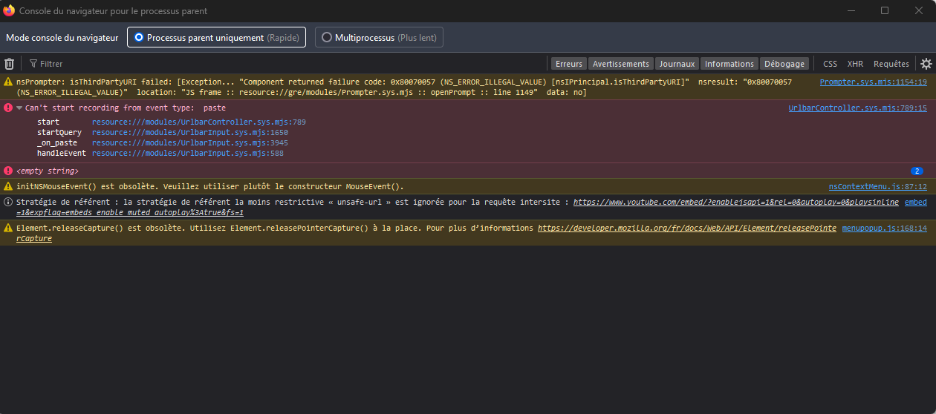Open developer.mozilla.org releasePointerCapture docs link
The image size is (936, 414).
click(426, 234)
